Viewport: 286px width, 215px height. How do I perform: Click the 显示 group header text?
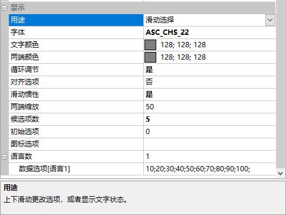coord(18,8)
